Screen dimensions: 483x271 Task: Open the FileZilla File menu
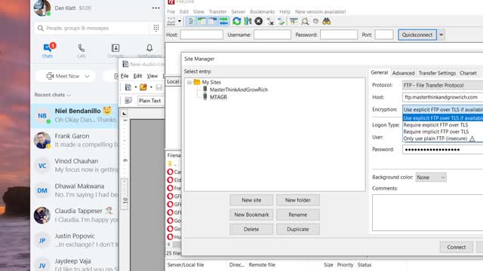[x=171, y=12]
